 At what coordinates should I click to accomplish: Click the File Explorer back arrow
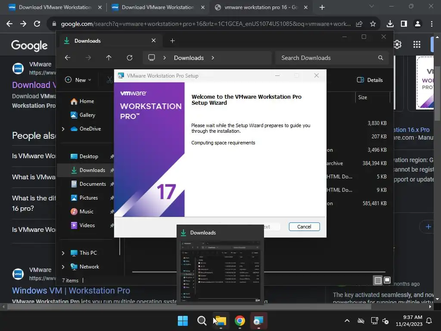68,58
